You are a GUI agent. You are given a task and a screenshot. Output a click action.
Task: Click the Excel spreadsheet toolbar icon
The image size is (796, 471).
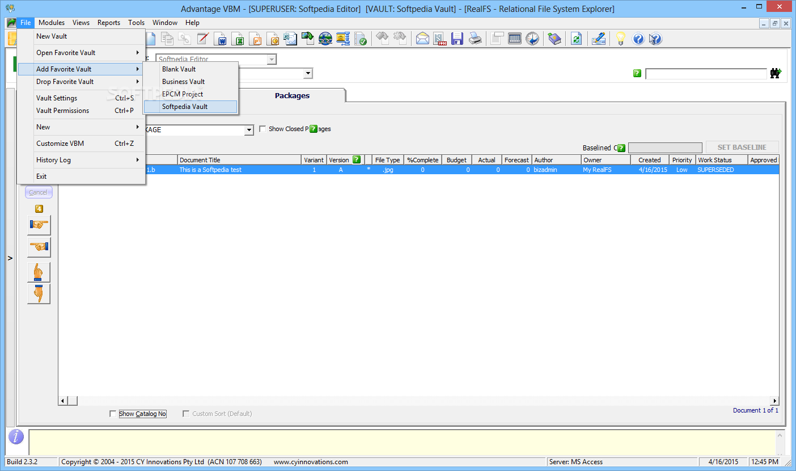tap(239, 39)
